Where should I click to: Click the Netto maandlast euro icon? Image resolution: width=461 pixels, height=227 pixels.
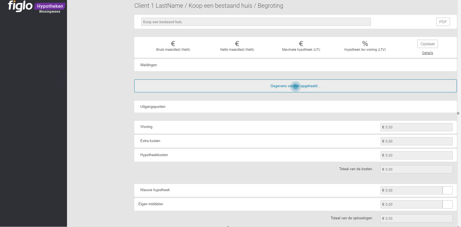[x=237, y=44]
